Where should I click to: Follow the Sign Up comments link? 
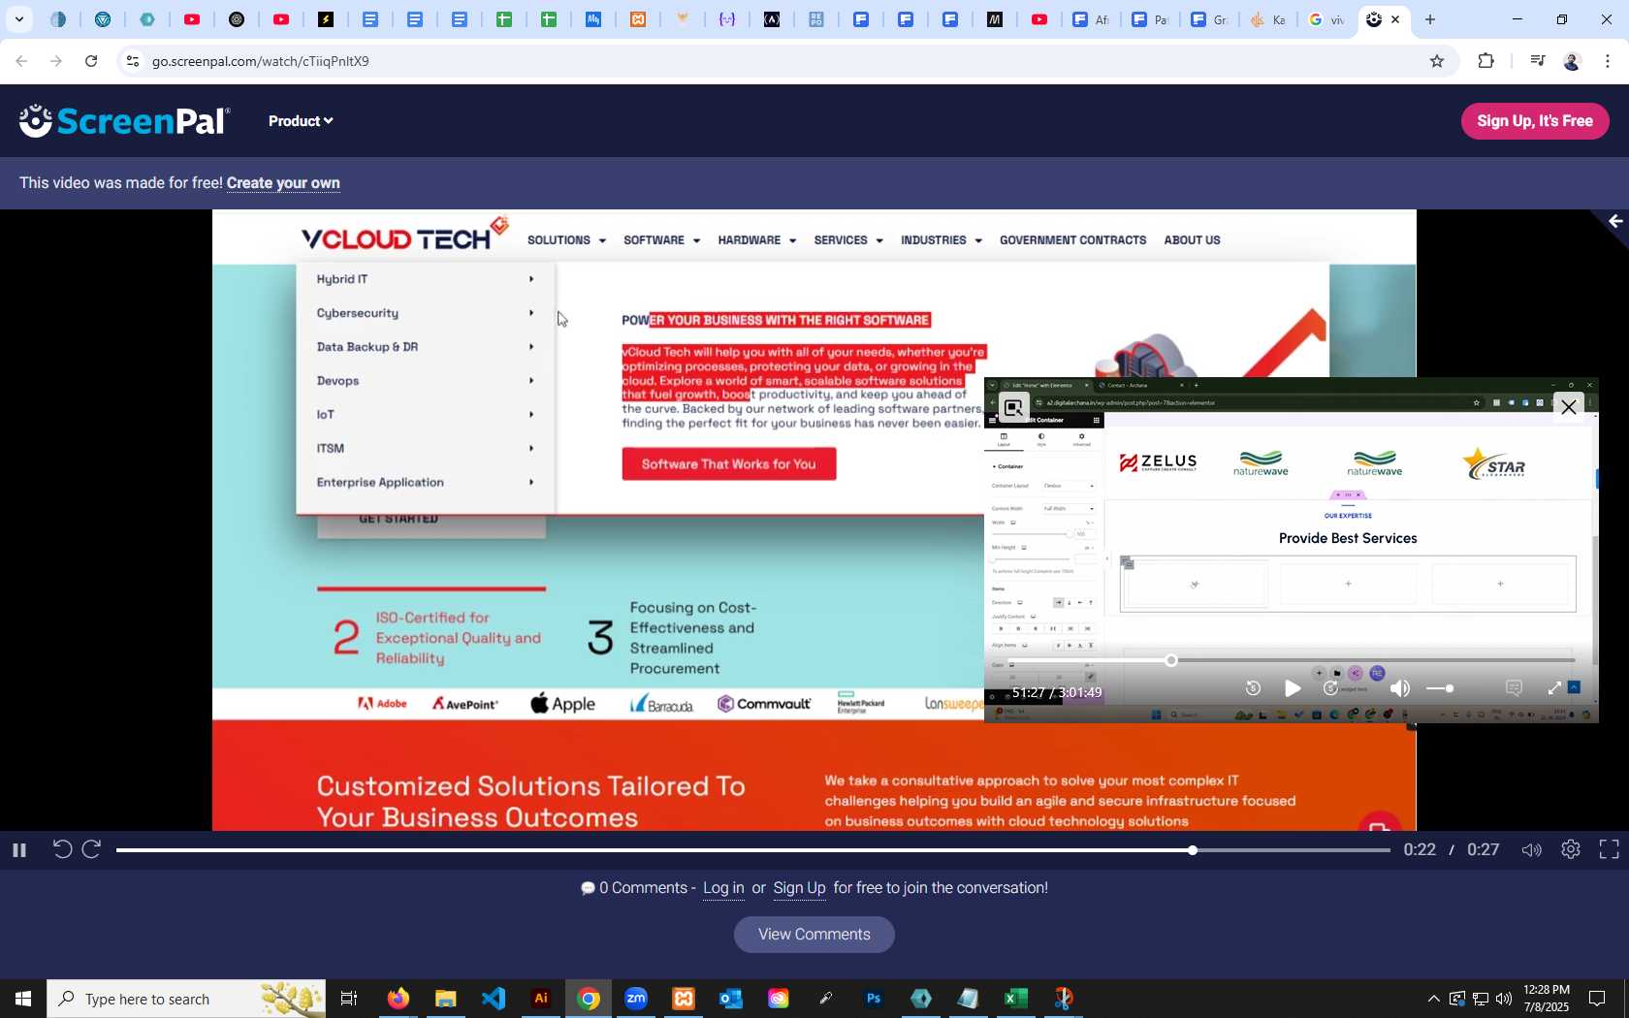799,888
